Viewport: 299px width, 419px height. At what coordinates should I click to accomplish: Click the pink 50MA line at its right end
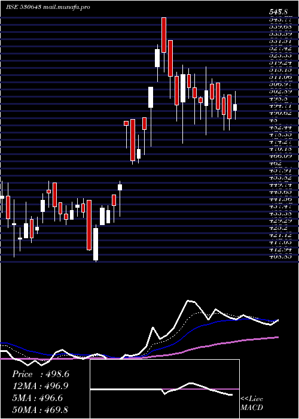(277, 338)
